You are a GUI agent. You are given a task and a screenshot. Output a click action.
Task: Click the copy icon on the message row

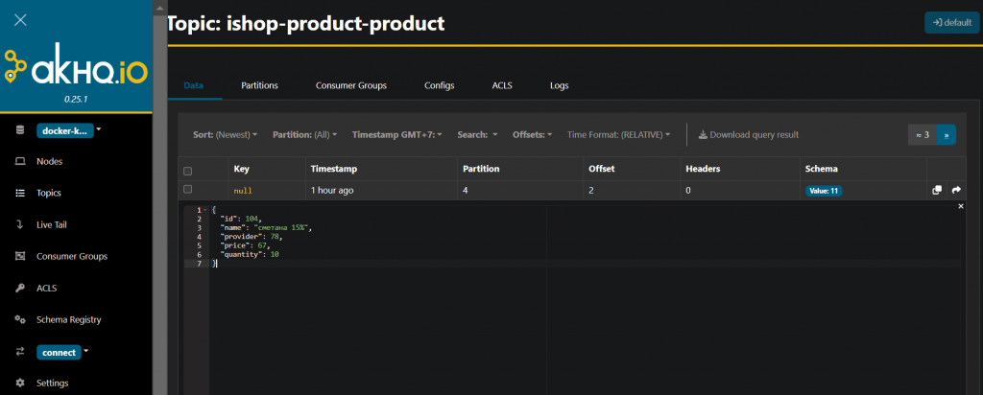(x=937, y=190)
